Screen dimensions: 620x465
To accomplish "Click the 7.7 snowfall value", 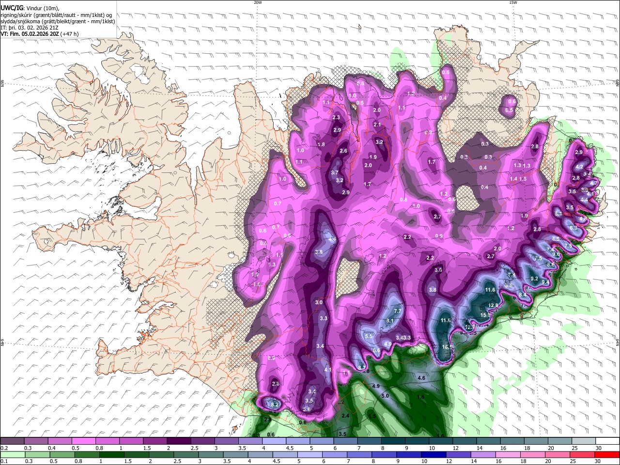I will click(x=398, y=311).
